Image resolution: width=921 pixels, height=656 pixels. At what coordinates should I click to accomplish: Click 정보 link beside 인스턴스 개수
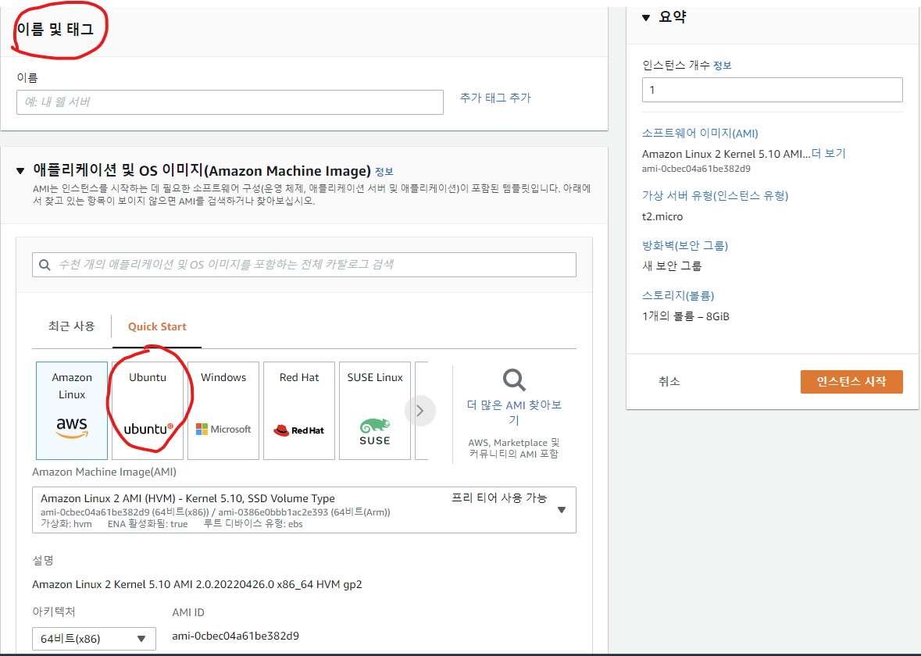723,66
